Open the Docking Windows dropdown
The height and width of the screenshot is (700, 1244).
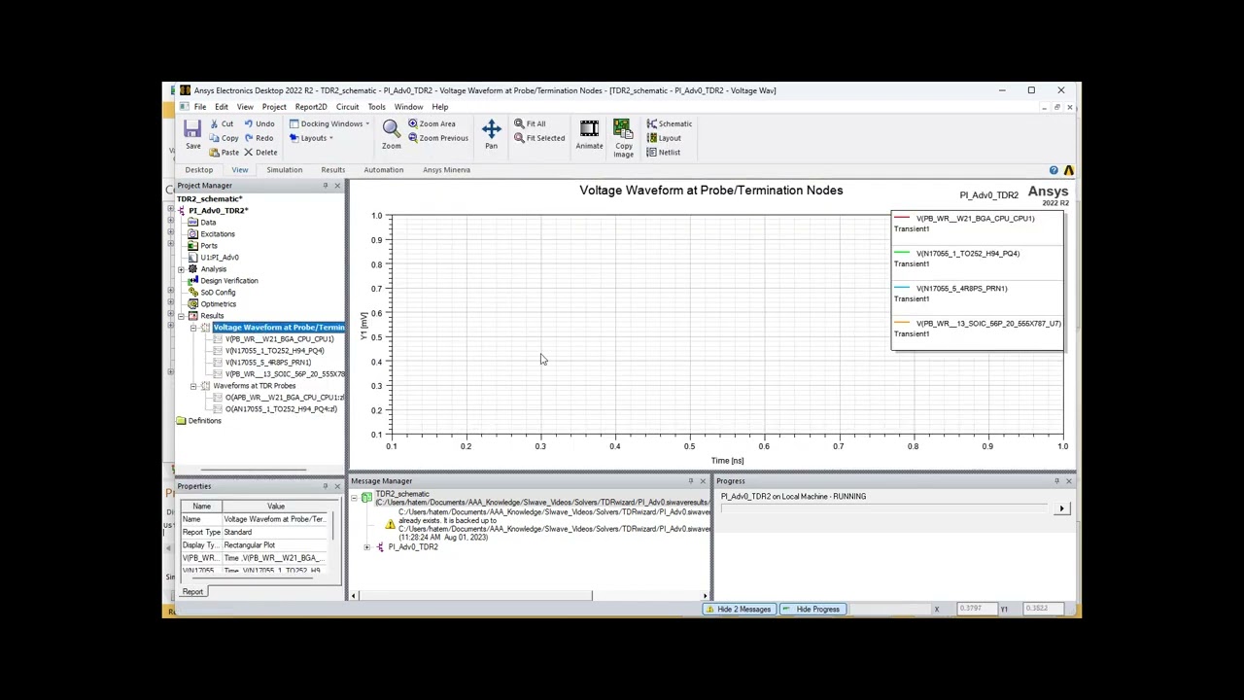(329, 123)
